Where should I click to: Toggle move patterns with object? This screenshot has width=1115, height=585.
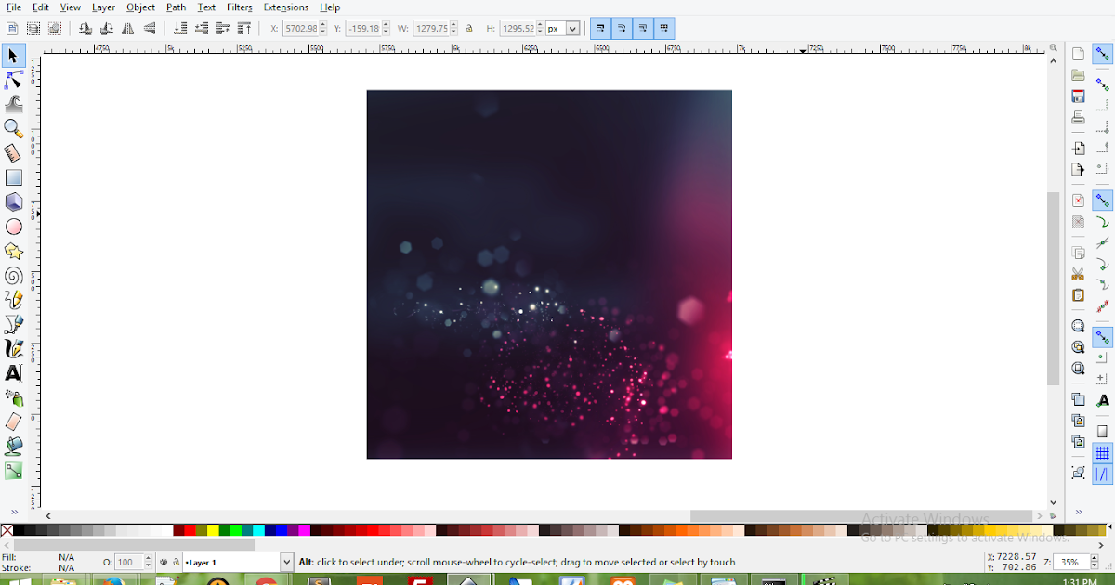tap(664, 29)
